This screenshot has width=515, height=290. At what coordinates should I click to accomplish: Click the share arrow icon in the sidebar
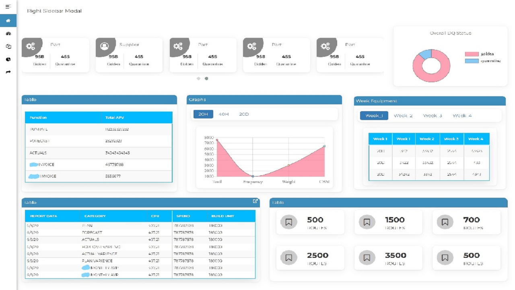tap(8, 72)
